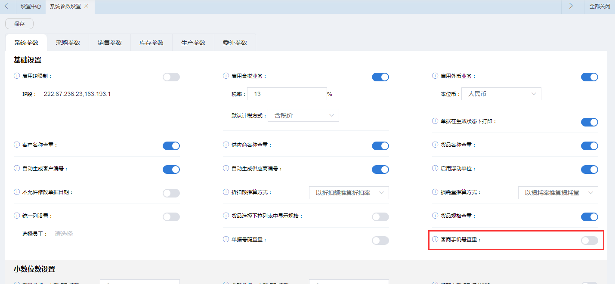
Task: Open the 生产参数 tab
Action: point(193,43)
